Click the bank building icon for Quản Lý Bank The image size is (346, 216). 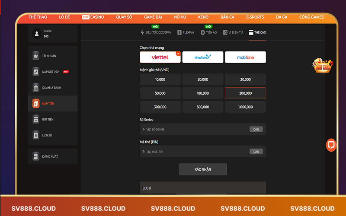(x=36, y=88)
